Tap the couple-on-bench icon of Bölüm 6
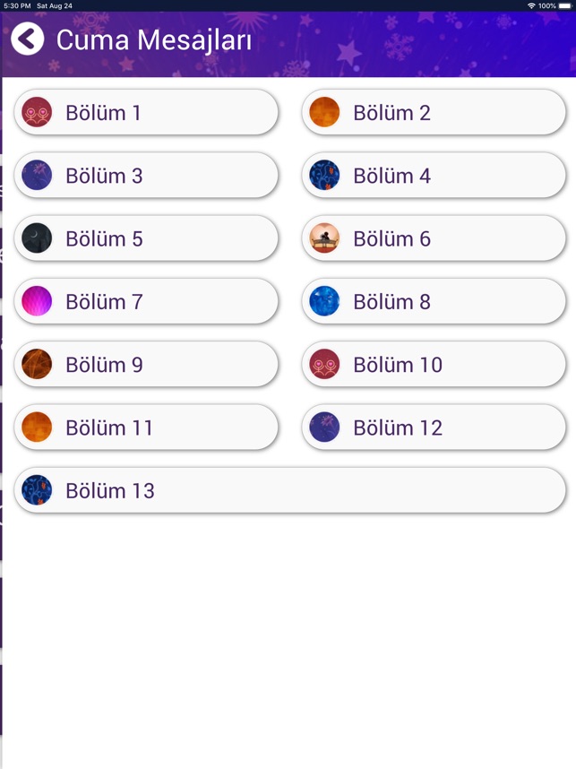Image resolution: width=576 pixels, height=769 pixels. (324, 238)
